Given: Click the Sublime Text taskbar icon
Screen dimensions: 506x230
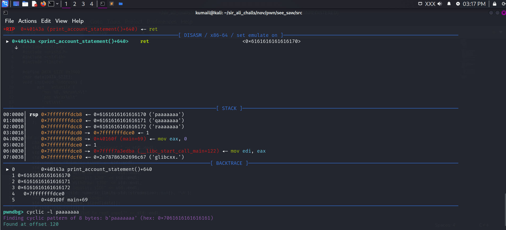Looking at the screenshot, I should point(112,4).
